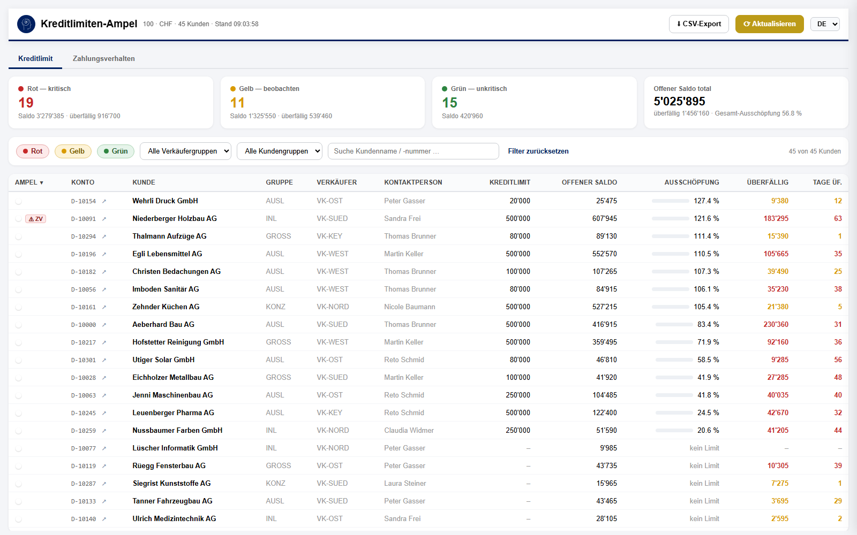Viewport: 857px width, 535px height.
Task: Open account D-10217 via arrow icon
Action: tap(104, 342)
